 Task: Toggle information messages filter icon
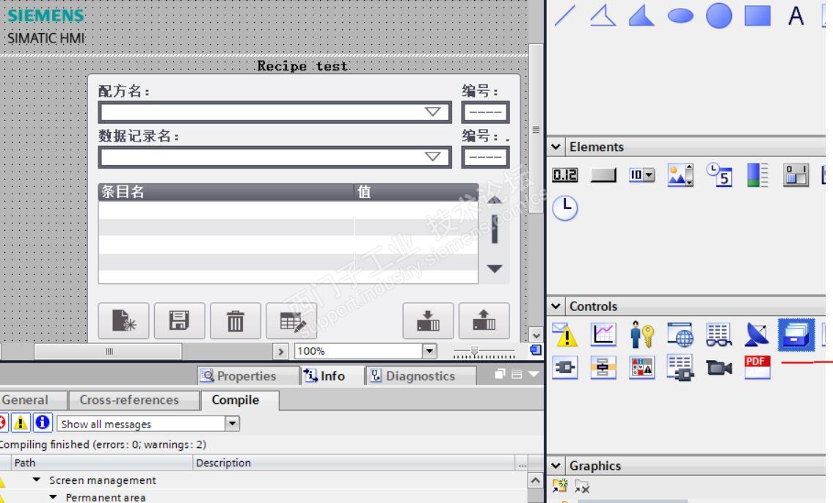coord(43,423)
